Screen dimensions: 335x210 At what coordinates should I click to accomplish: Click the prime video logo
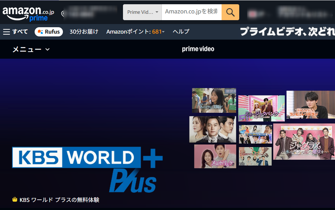click(198, 49)
